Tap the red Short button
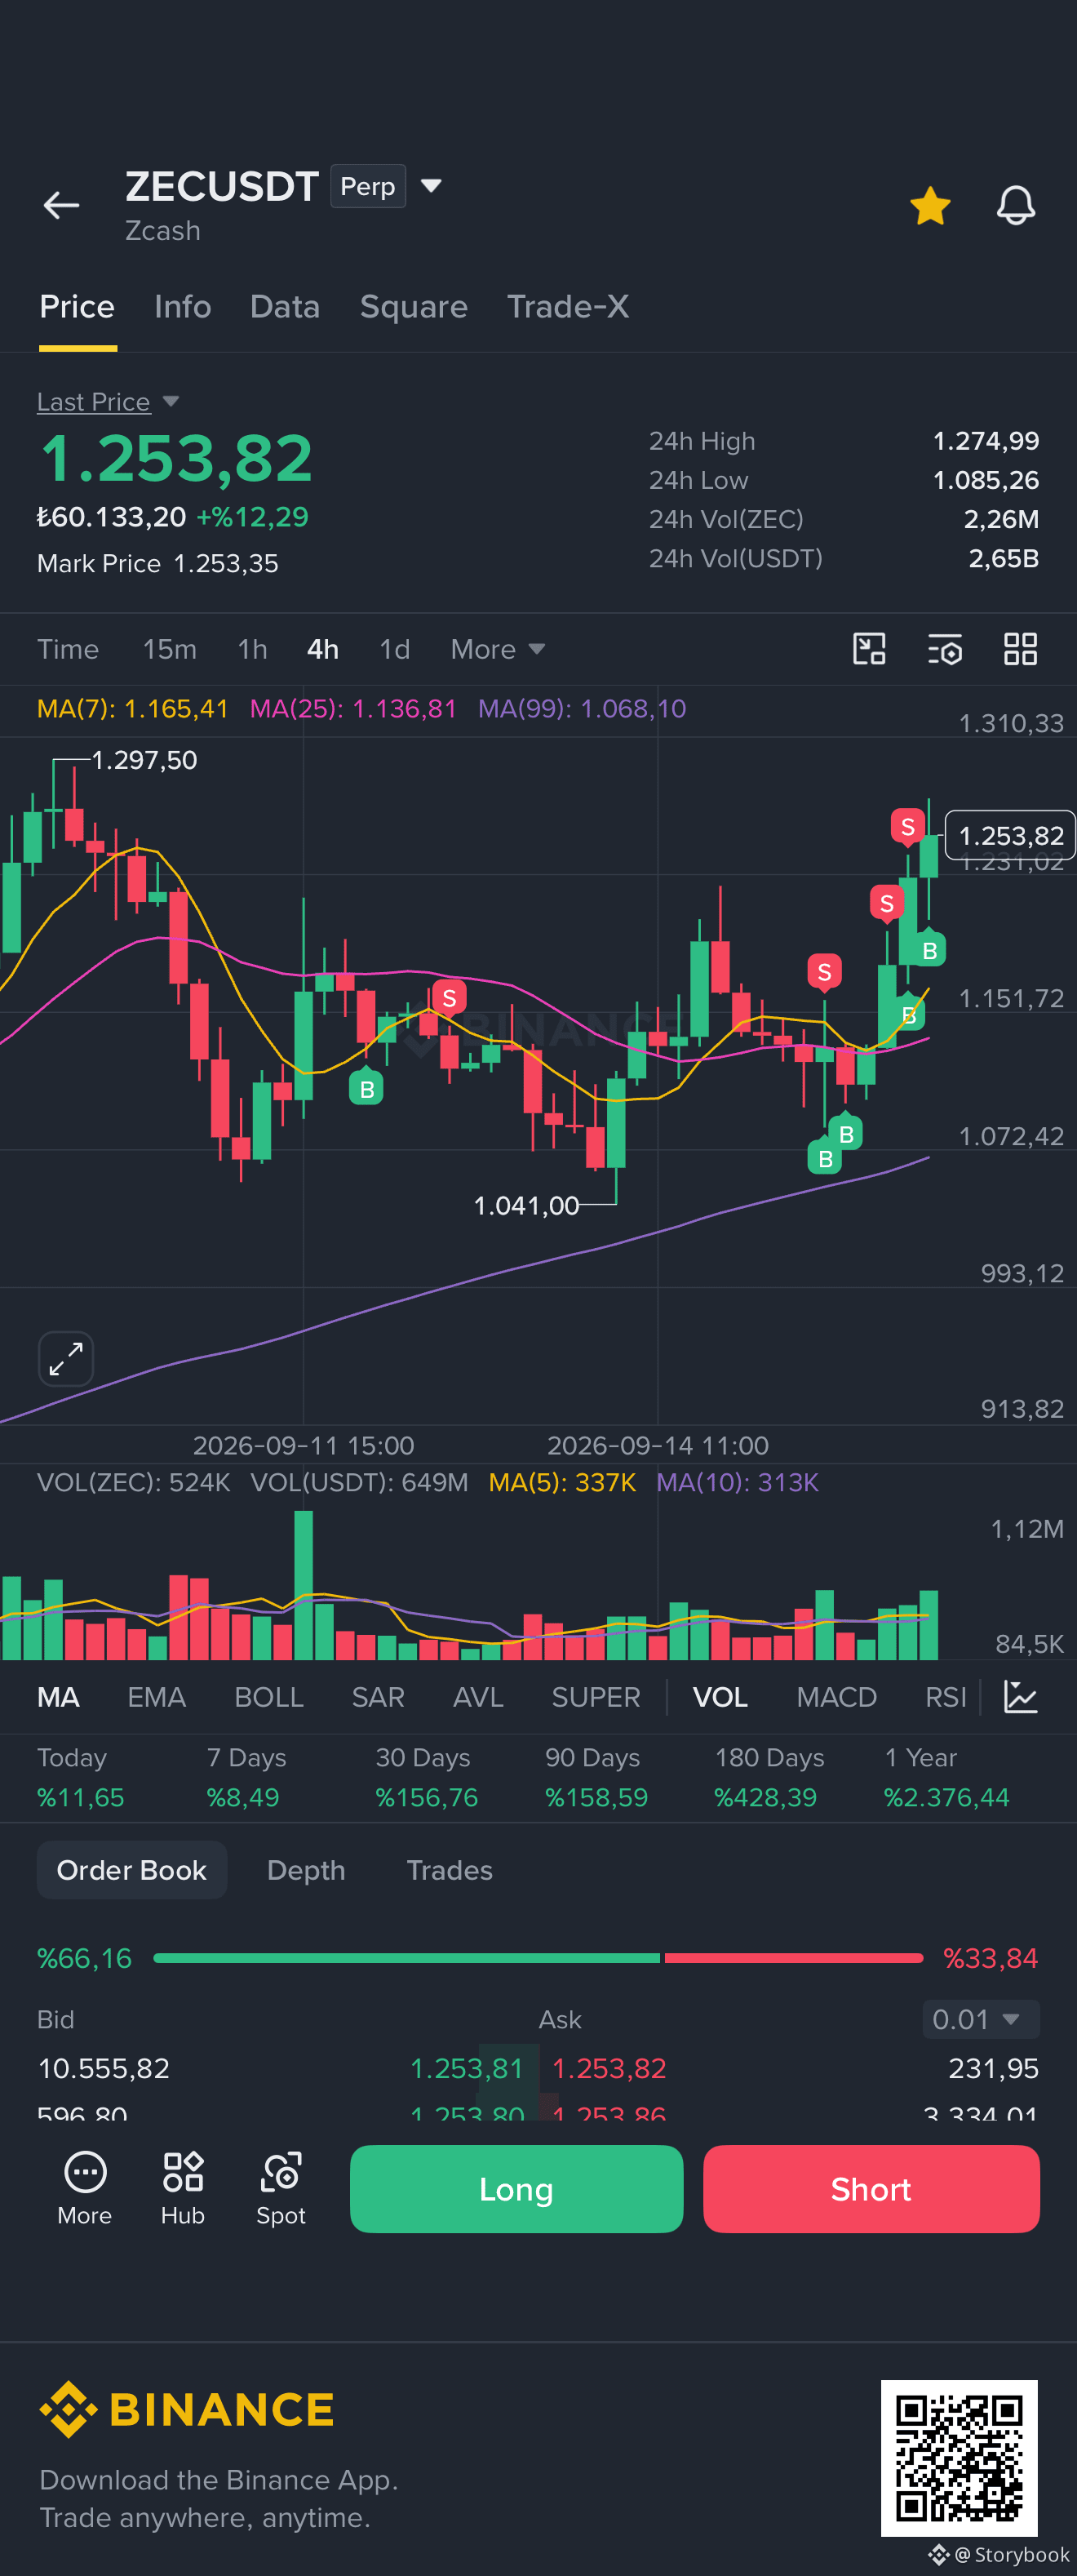This screenshot has height=2576, width=1077. [871, 2189]
